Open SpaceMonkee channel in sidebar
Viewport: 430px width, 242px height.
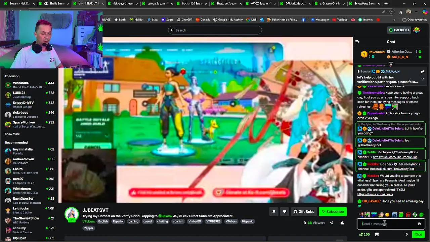pyautogui.click(x=29, y=124)
